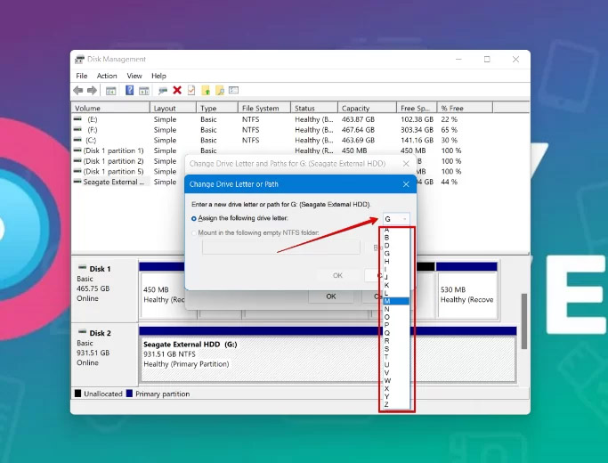Screen dimensions: 608x463
Task: Click the folder with magnifier Explore icon
Action: point(220,90)
